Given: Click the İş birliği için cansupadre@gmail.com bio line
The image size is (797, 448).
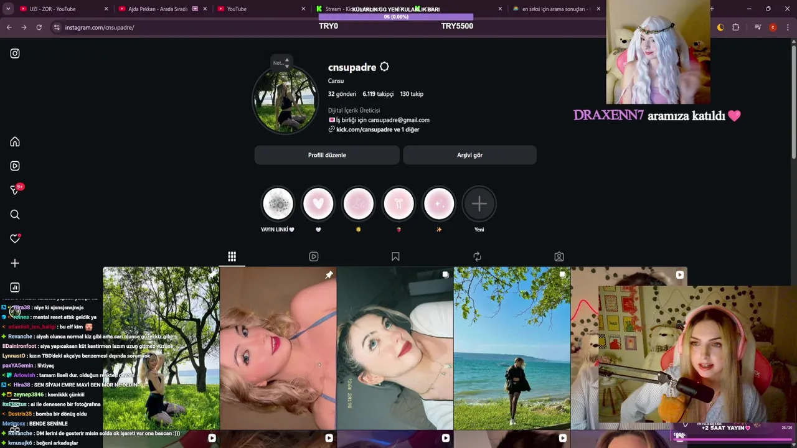Looking at the screenshot, I should point(379,120).
